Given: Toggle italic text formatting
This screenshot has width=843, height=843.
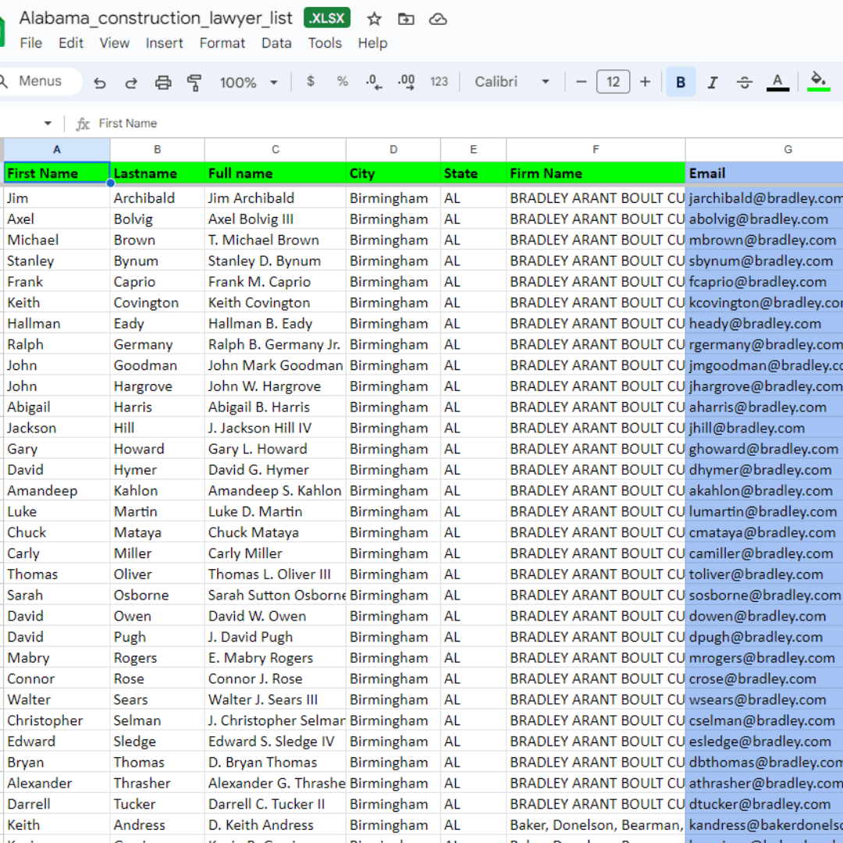Looking at the screenshot, I should click(x=712, y=82).
